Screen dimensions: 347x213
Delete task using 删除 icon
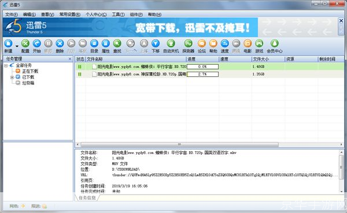tap(60, 43)
